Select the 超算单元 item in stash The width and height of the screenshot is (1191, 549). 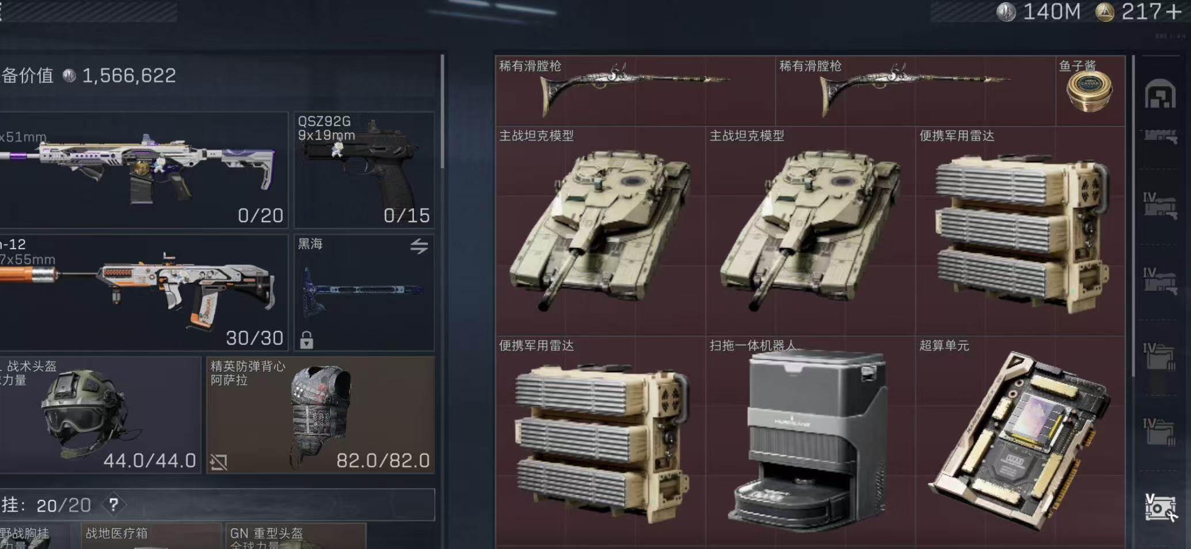(x=1020, y=441)
